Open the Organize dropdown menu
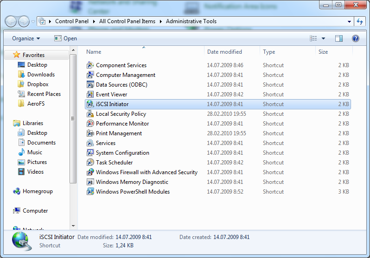This screenshot has width=370, height=258. pos(26,38)
